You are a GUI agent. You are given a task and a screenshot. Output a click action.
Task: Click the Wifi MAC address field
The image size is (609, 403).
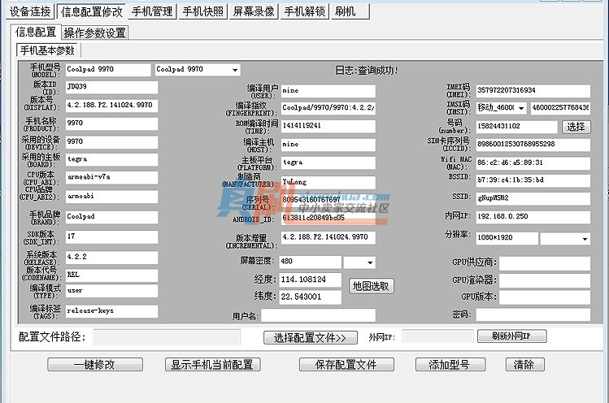pos(533,163)
